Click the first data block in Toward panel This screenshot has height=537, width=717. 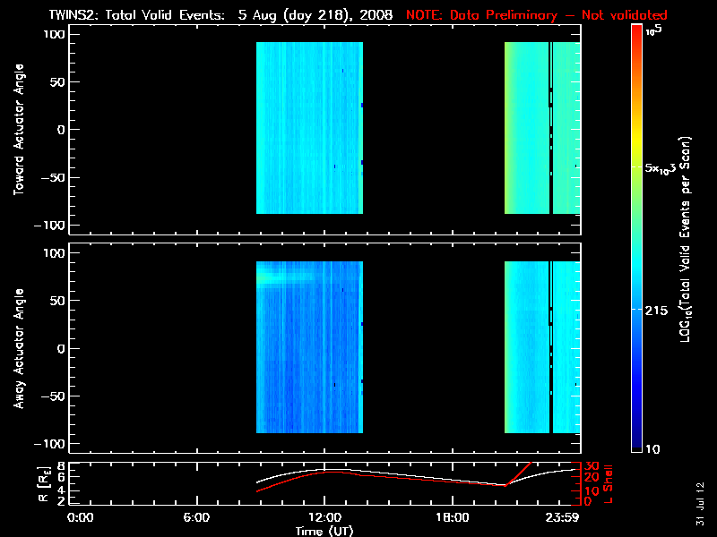[x=308, y=128]
